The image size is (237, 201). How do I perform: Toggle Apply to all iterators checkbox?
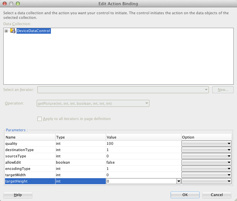click(39, 119)
